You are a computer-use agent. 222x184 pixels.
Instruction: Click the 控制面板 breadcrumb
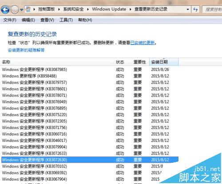coord(47,9)
